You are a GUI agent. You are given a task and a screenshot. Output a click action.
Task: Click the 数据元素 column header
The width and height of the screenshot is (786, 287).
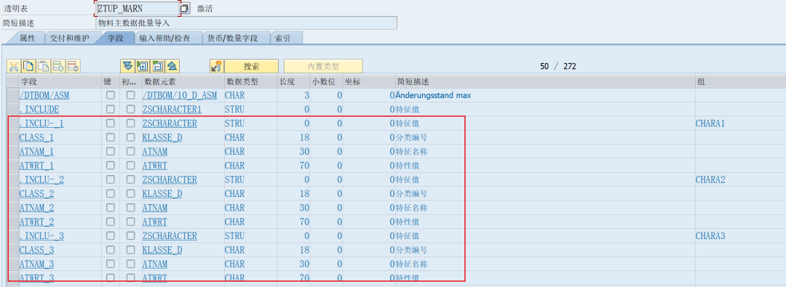pyautogui.click(x=182, y=81)
